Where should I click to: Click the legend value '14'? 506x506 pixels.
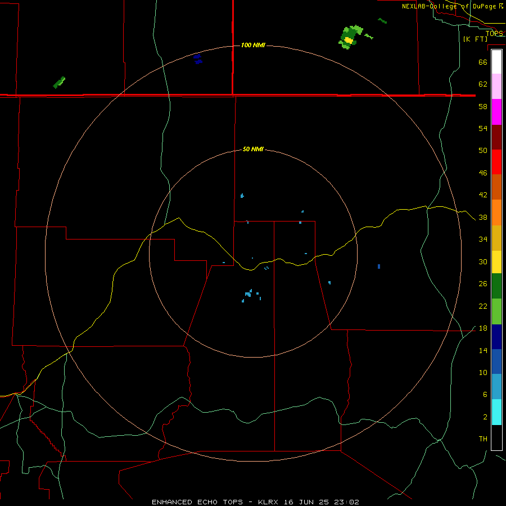click(483, 350)
